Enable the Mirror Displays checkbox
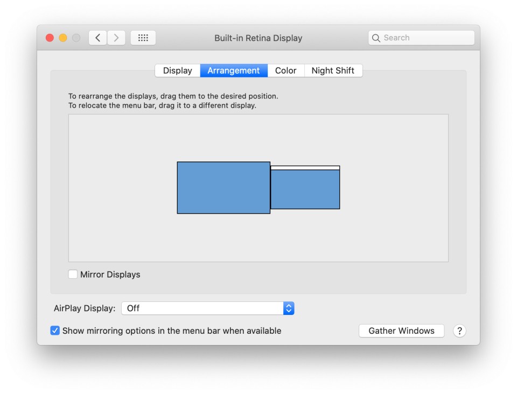The height and width of the screenshot is (394, 517). tap(73, 275)
